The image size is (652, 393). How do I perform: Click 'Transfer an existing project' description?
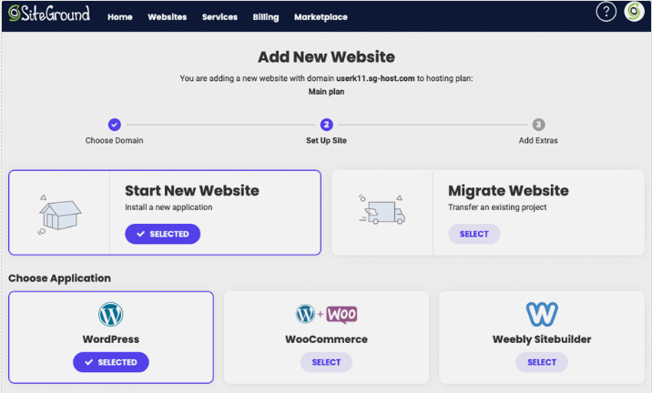(497, 207)
